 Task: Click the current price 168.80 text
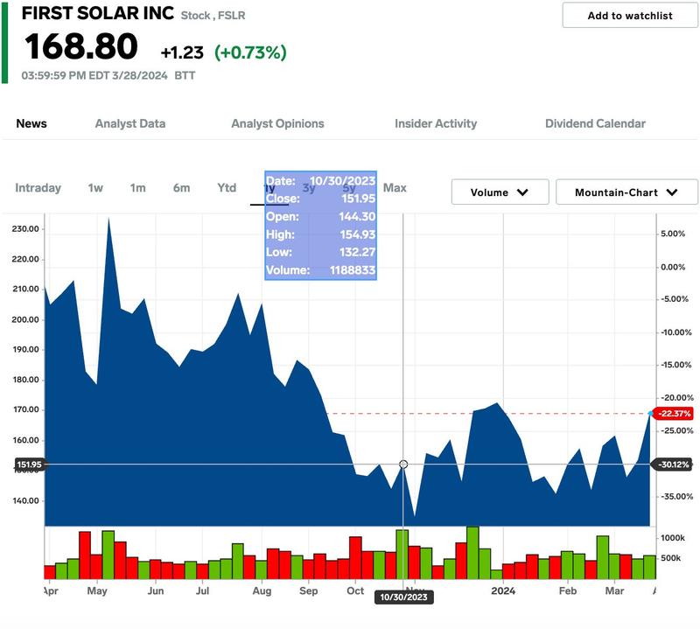[80, 46]
